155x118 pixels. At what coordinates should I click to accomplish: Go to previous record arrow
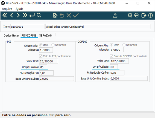tap(11, 15)
